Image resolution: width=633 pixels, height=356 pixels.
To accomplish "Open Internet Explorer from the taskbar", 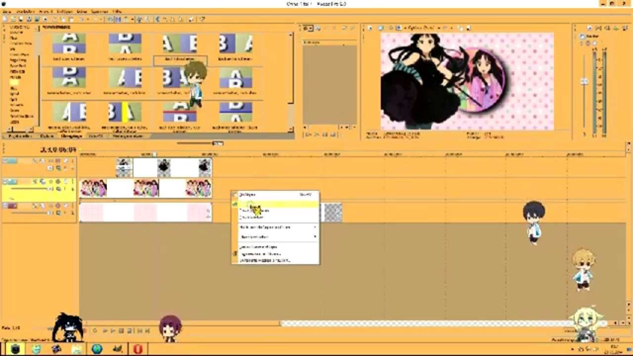I will click(x=36, y=349).
